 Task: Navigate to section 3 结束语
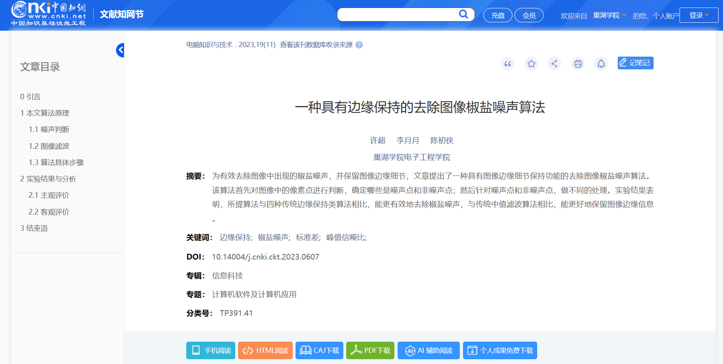tap(34, 228)
